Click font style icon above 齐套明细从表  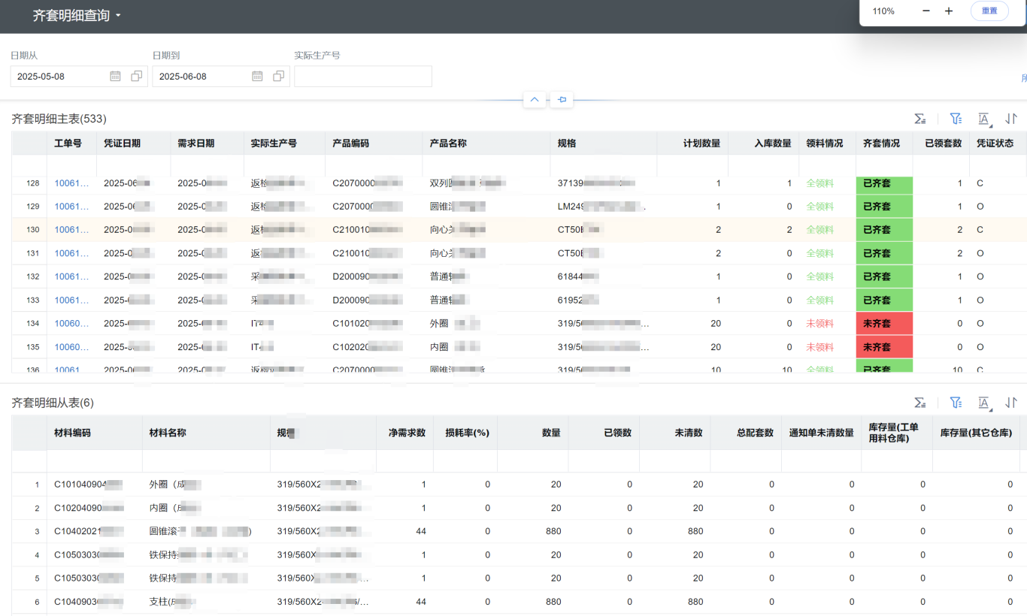coord(983,403)
